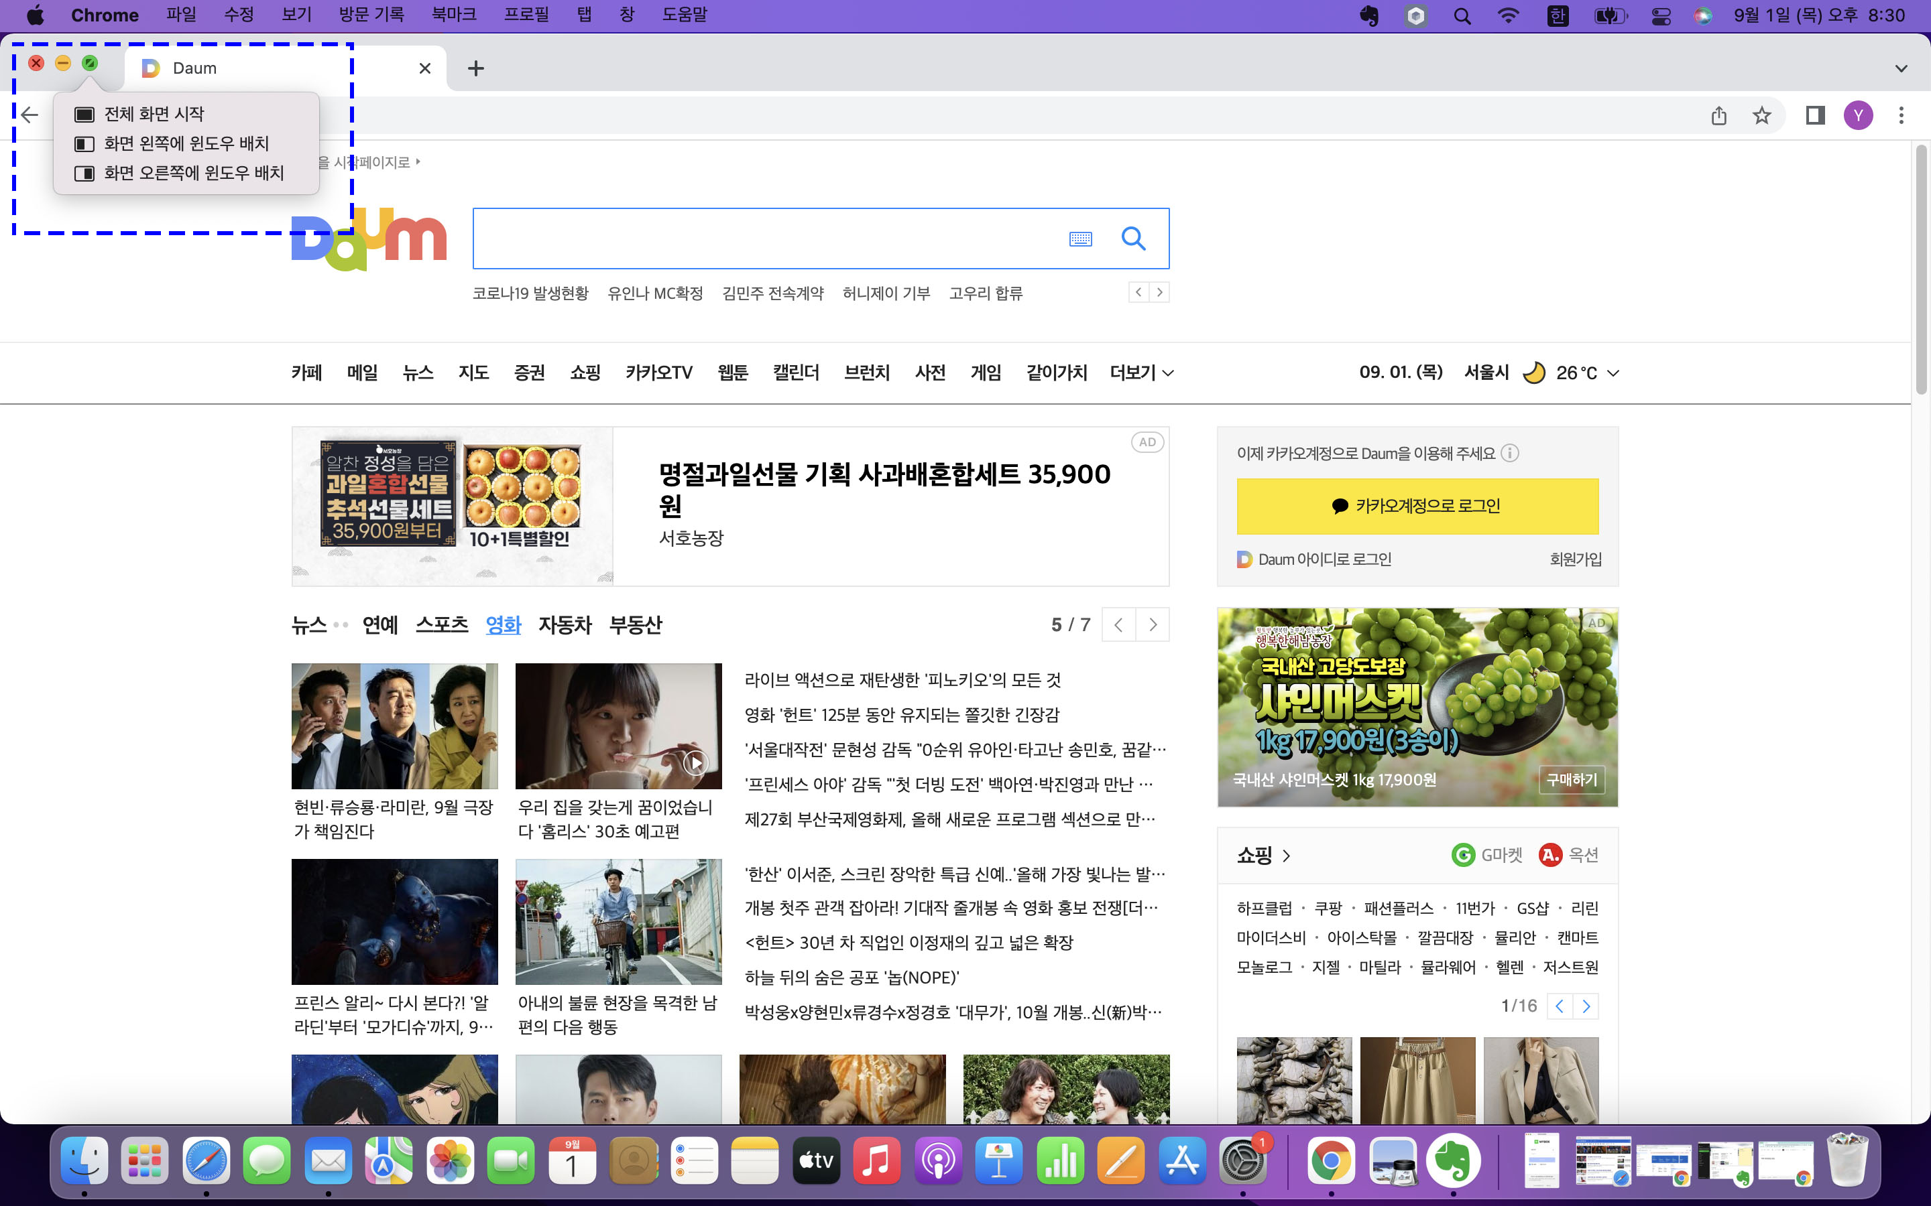Click the search magnifier icon in Daum
Image resolution: width=1931 pixels, height=1206 pixels.
[x=1133, y=239]
